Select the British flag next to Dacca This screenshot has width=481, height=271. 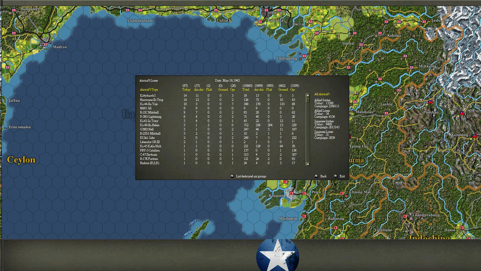(x=311, y=22)
